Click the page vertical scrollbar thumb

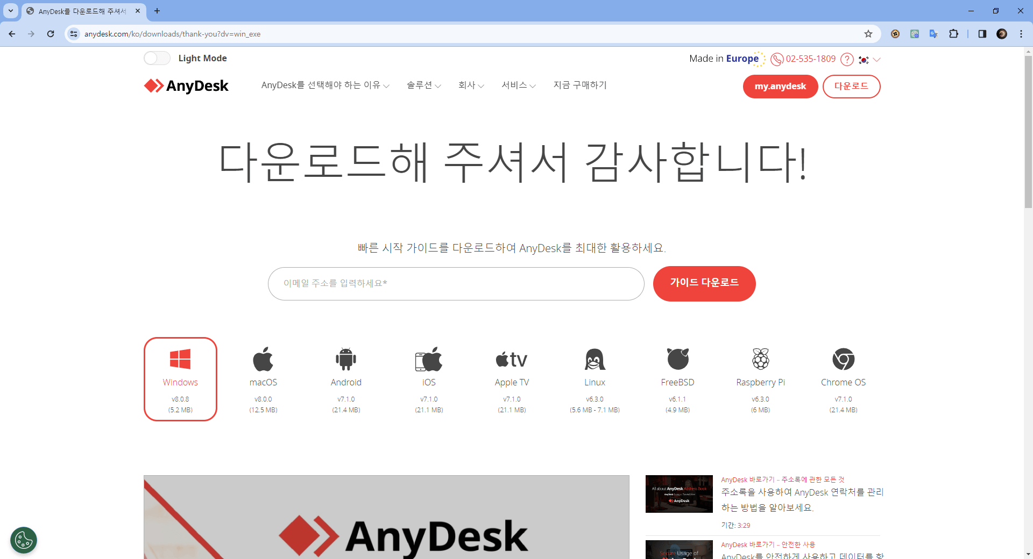pyautogui.click(x=1028, y=132)
